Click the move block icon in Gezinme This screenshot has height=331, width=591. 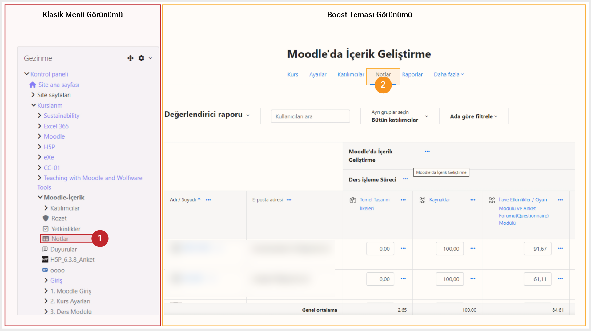pyautogui.click(x=131, y=58)
